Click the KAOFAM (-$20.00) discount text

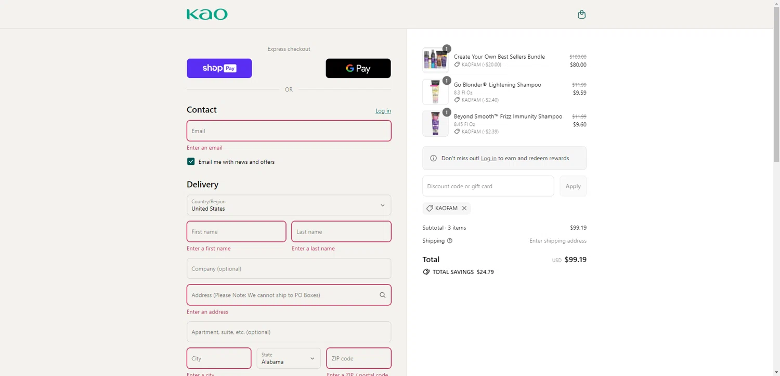pyautogui.click(x=482, y=65)
